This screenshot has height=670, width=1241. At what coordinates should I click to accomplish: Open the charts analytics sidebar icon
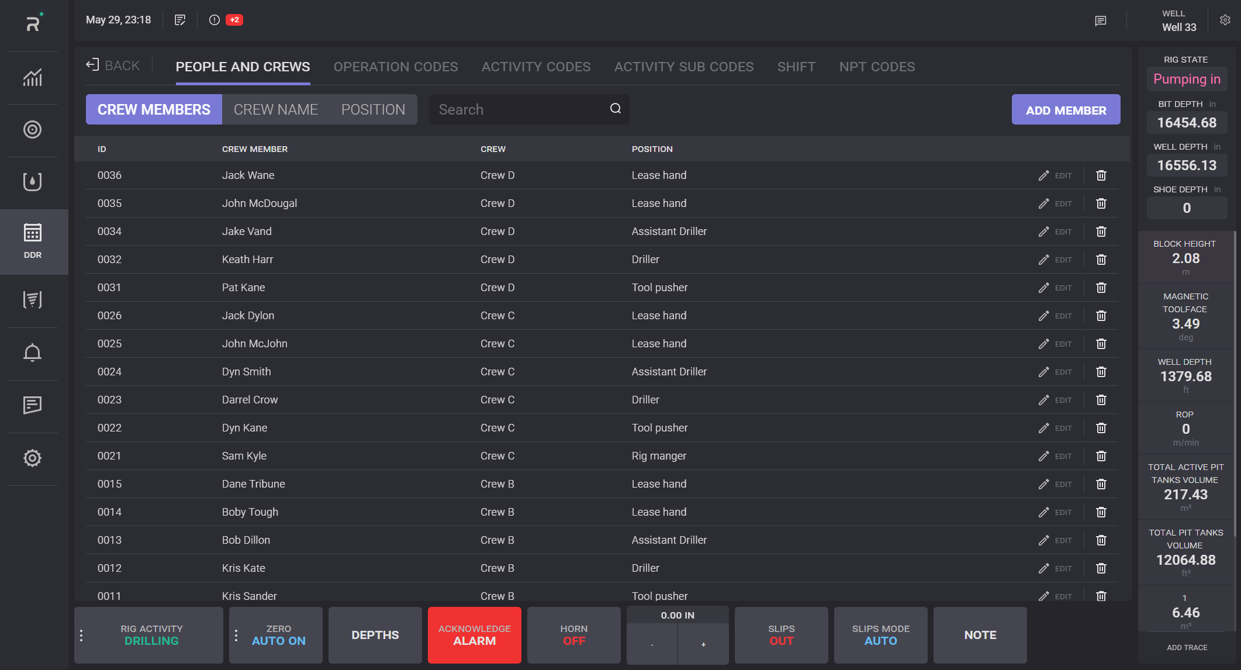click(x=33, y=77)
